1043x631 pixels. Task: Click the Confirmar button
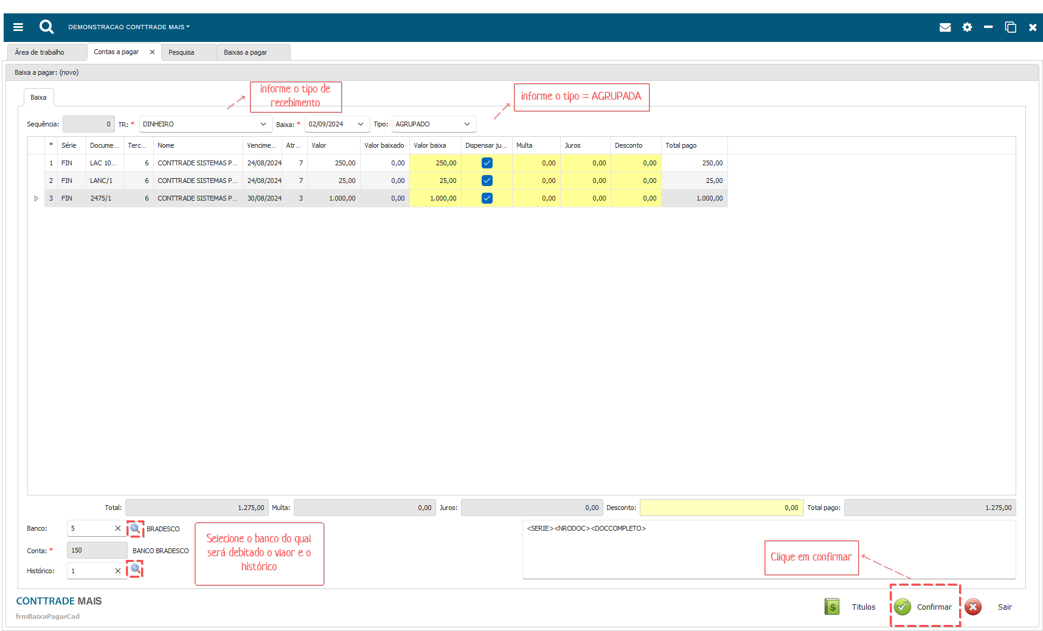coord(925,607)
